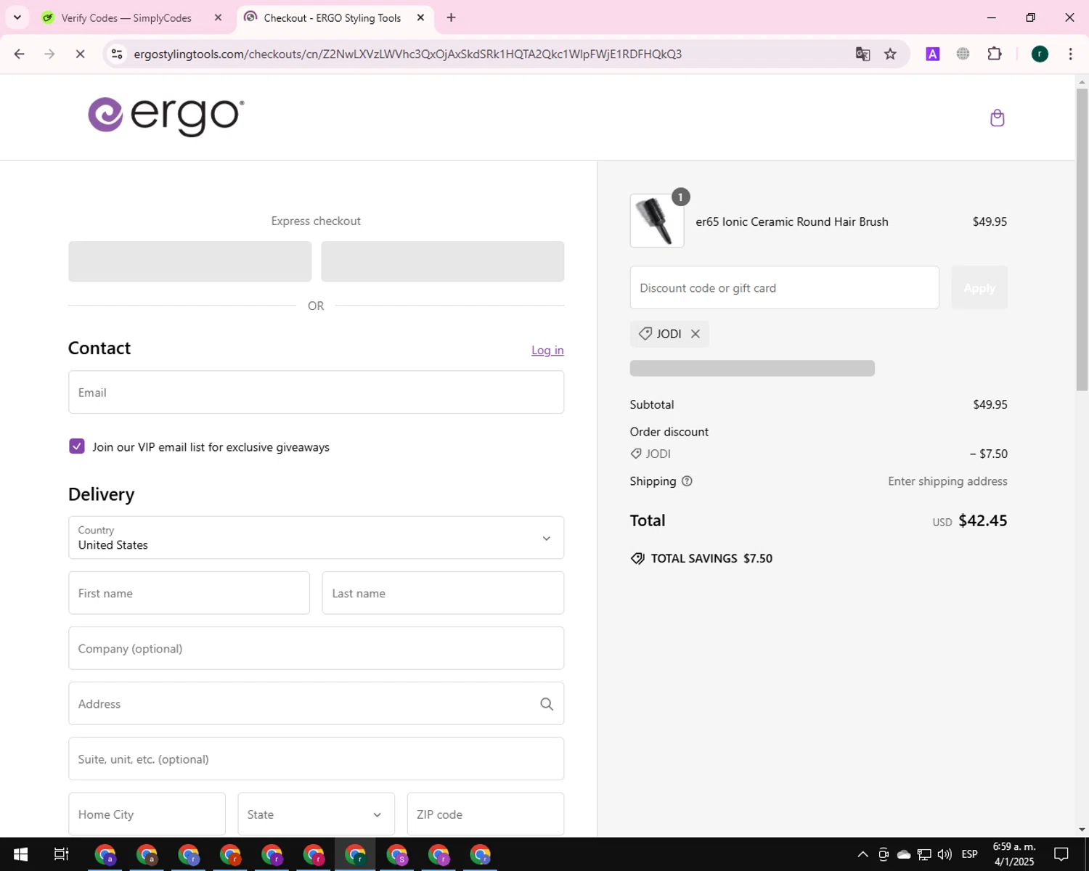Focus the Email input field
Screen dimensions: 1089x871
[x=316, y=393]
